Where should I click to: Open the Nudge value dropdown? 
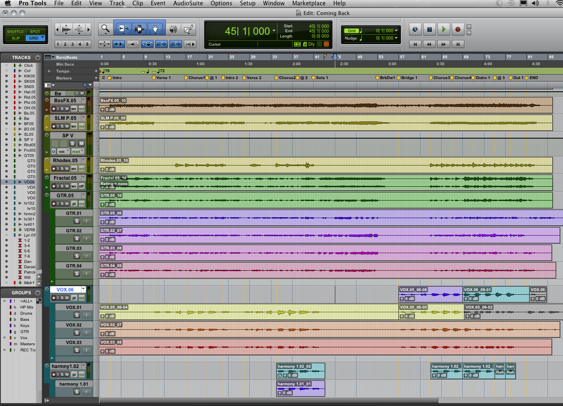pos(396,38)
